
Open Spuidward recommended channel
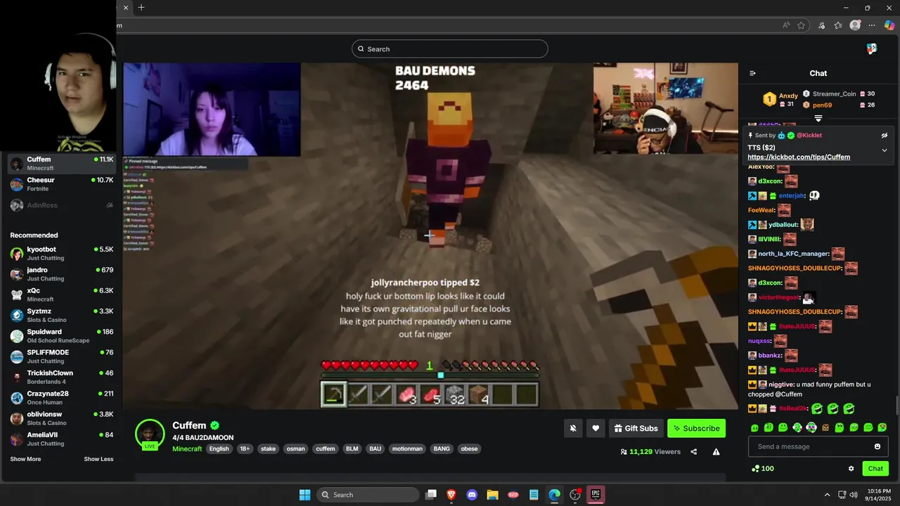click(x=61, y=336)
